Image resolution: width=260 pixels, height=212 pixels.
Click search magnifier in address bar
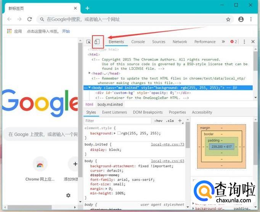[42, 19]
